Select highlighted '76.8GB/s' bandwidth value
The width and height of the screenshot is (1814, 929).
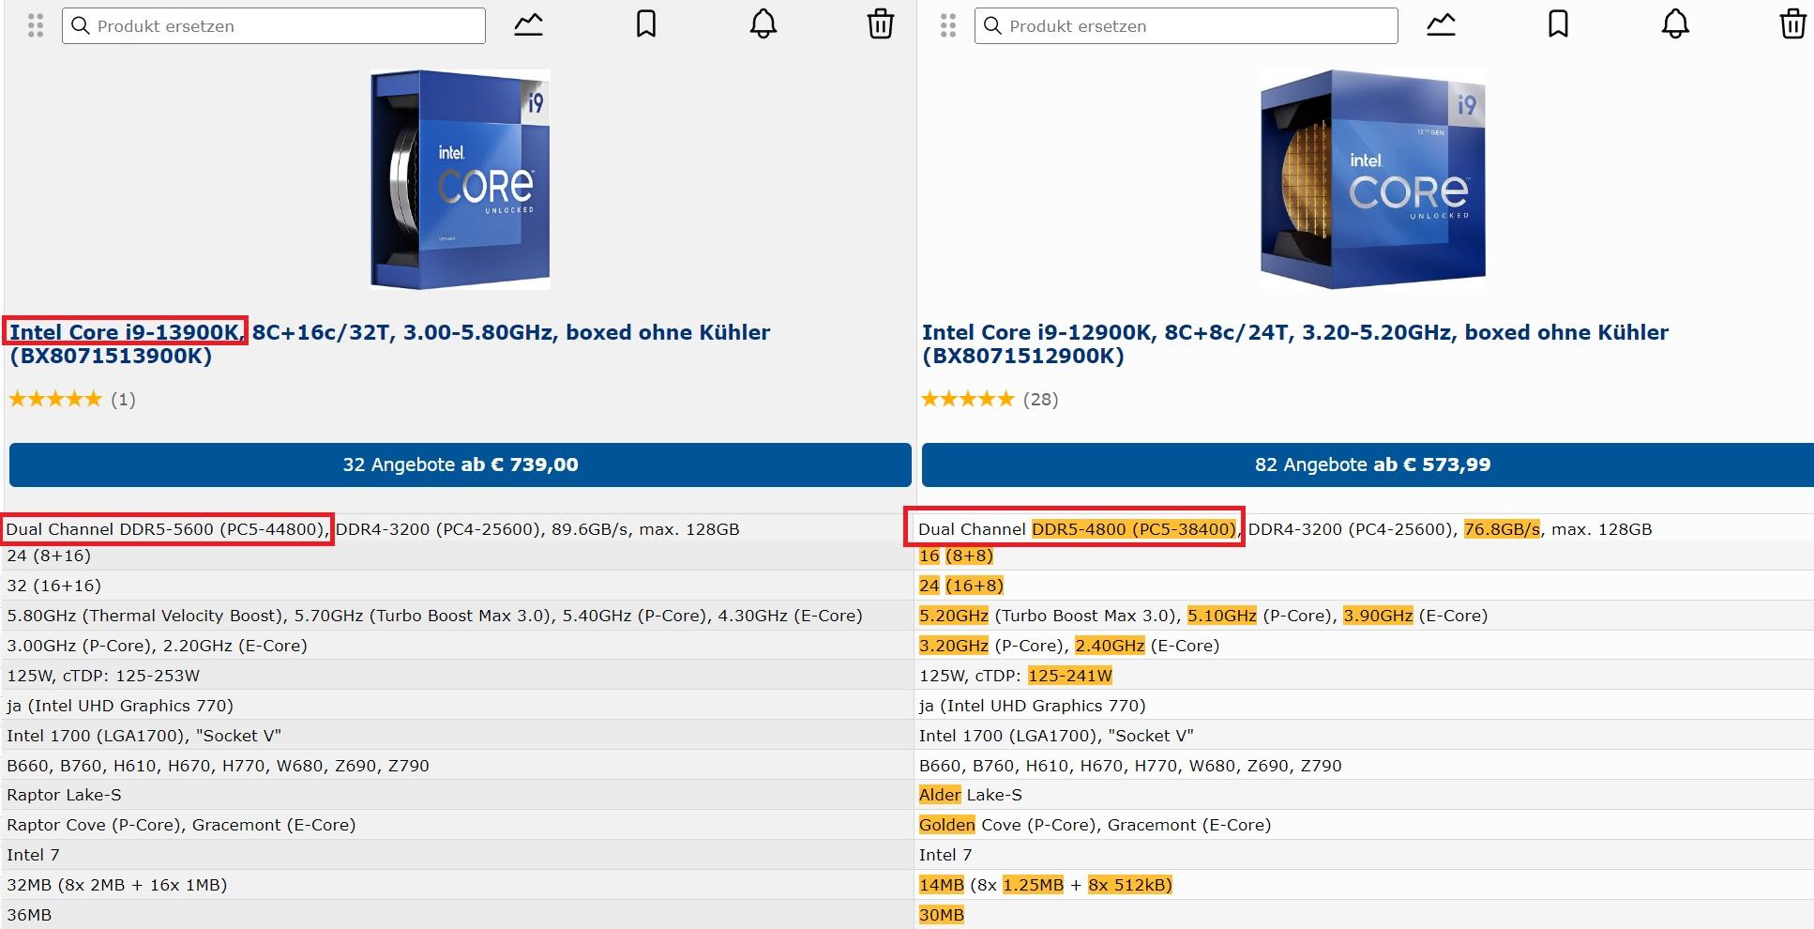(1502, 529)
